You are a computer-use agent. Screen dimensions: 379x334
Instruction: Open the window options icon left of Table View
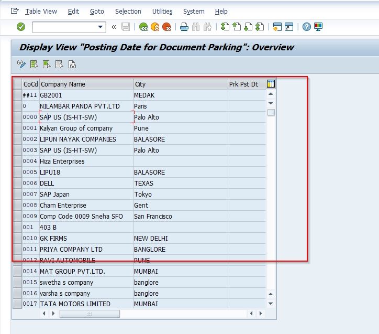[x=15, y=11]
